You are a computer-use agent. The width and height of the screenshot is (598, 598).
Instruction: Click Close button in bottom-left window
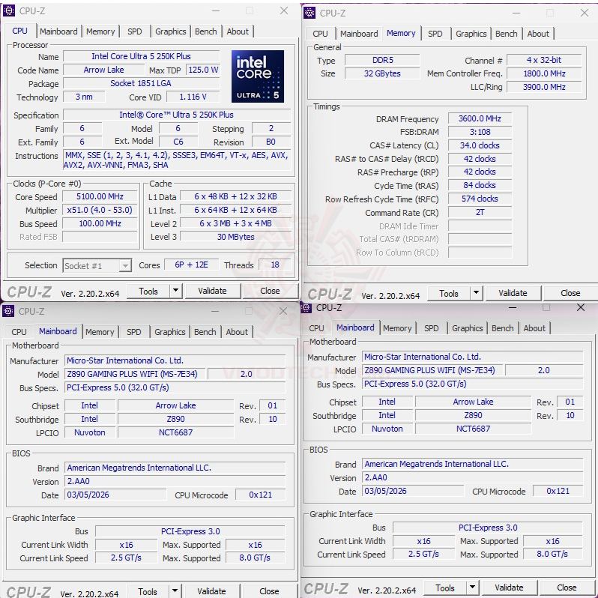pos(269,591)
